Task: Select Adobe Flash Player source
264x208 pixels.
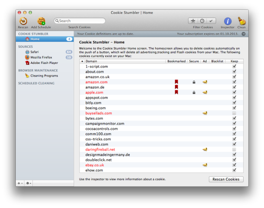Action: [45, 63]
